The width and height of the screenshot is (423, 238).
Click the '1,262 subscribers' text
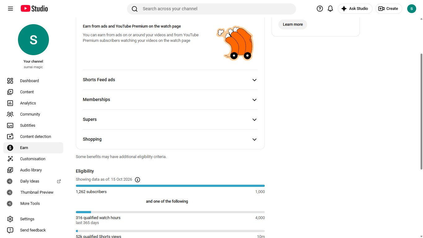click(x=91, y=192)
